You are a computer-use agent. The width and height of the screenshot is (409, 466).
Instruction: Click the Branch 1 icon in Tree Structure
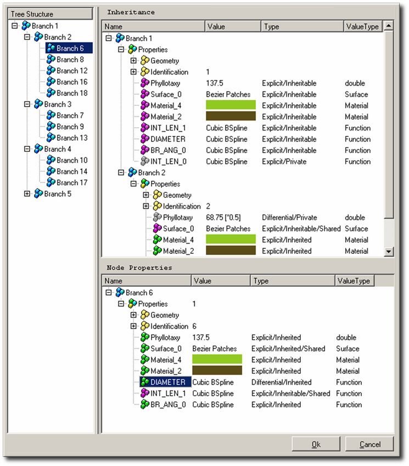pos(26,26)
